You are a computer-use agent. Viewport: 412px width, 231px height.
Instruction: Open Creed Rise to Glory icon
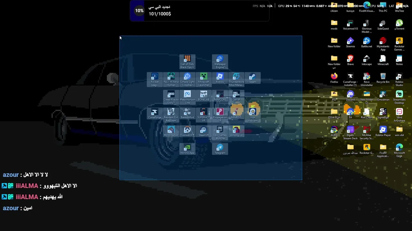171,98
